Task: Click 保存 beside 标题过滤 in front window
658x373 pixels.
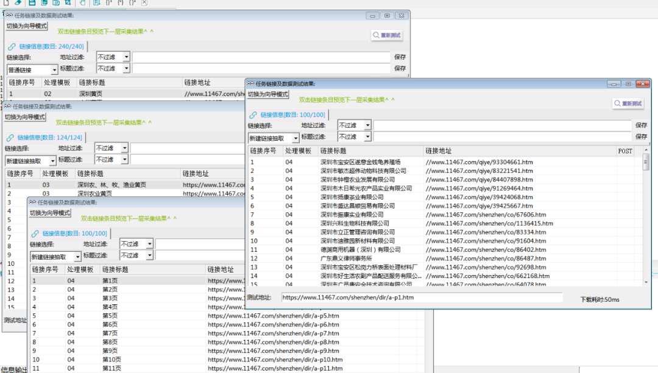Action: pyautogui.click(x=641, y=137)
